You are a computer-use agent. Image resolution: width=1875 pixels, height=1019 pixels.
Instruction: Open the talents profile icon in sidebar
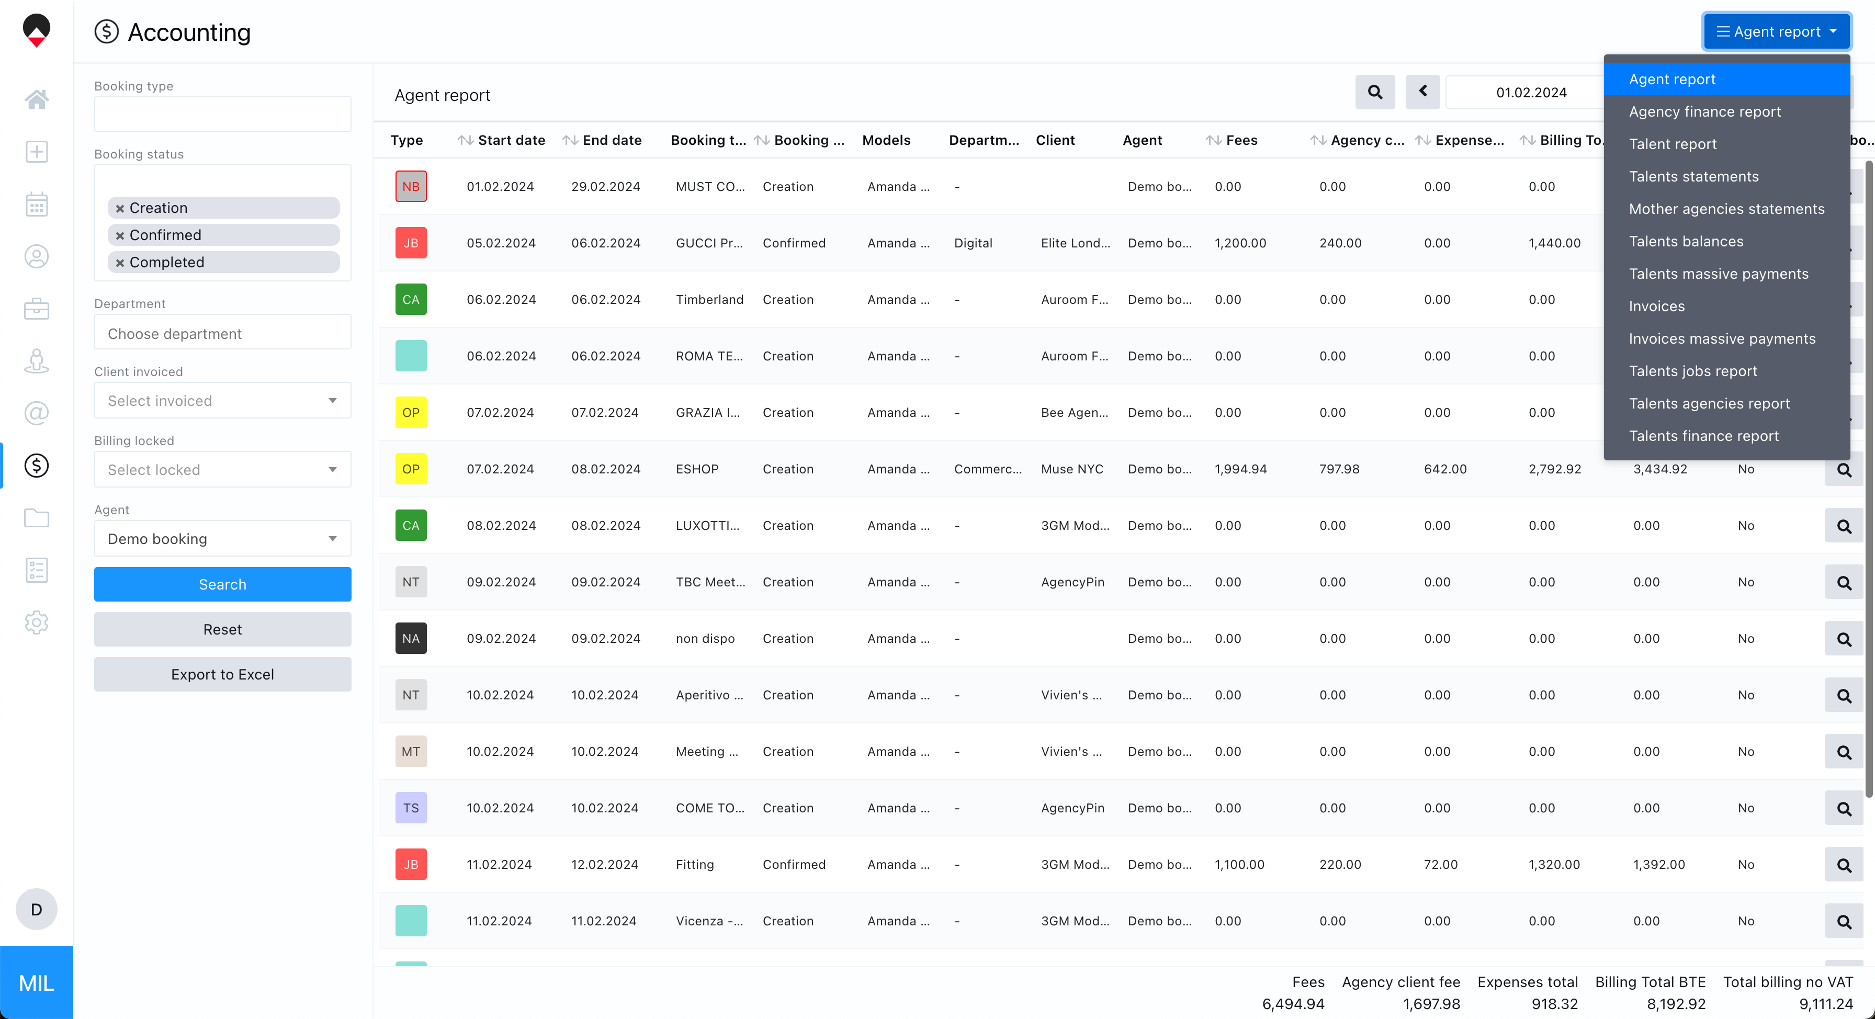click(37, 256)
